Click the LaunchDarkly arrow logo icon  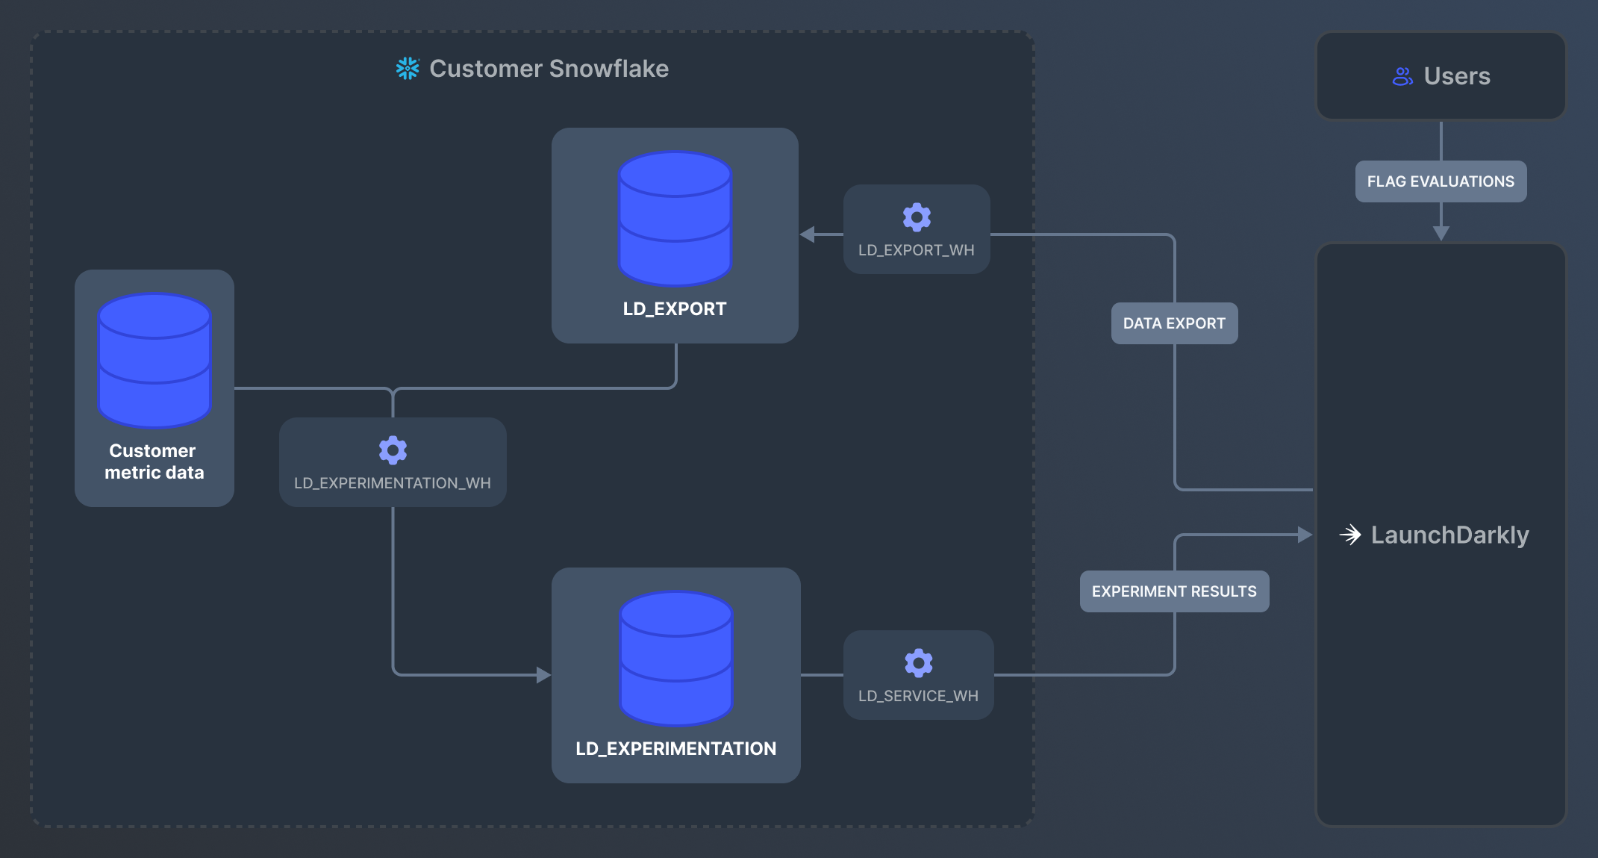pos(1351,535)
